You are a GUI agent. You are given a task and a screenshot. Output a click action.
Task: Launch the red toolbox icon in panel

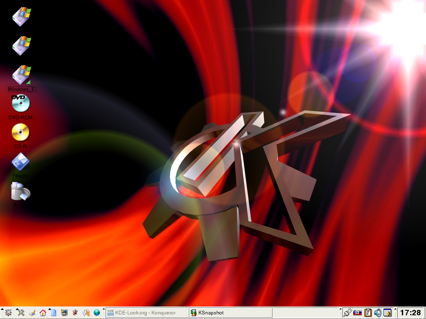click(75, 313)
